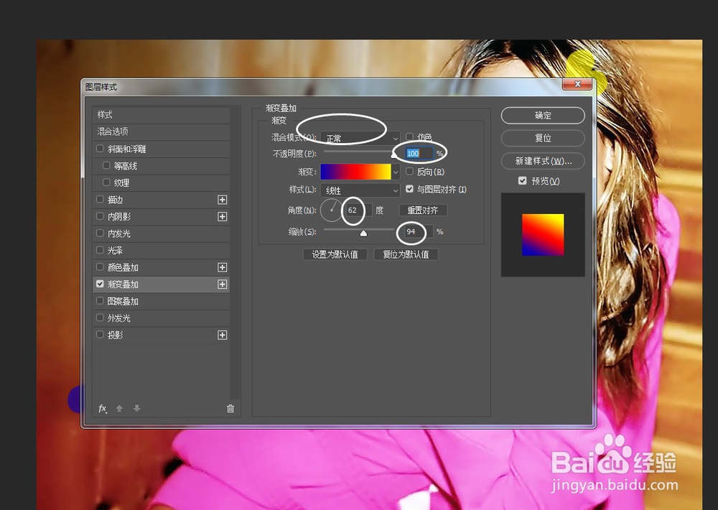Enable the 光泽 checkbox

[x=100, y=250]
